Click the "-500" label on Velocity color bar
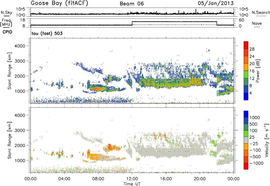This screenshot has height=186, width=270. 255,157
